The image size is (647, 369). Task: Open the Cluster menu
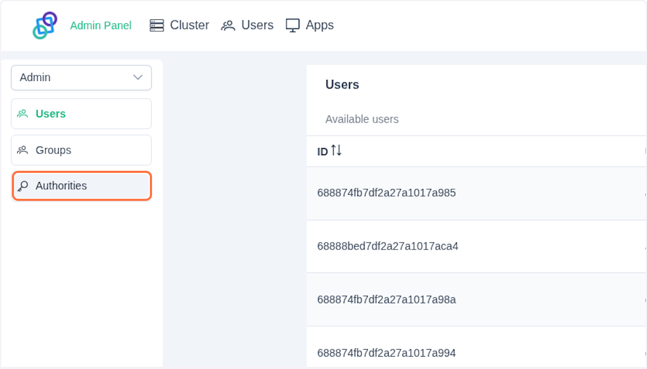click(189, 25)
